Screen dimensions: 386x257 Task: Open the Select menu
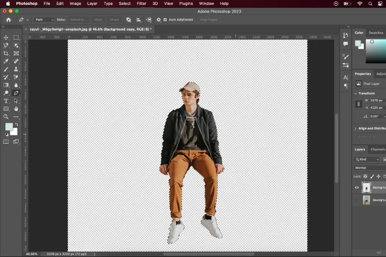pos(124,3)
